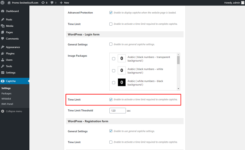Viewport: 245px width, 150px height.
Task: Click the New content link
Action: [66, 3]
